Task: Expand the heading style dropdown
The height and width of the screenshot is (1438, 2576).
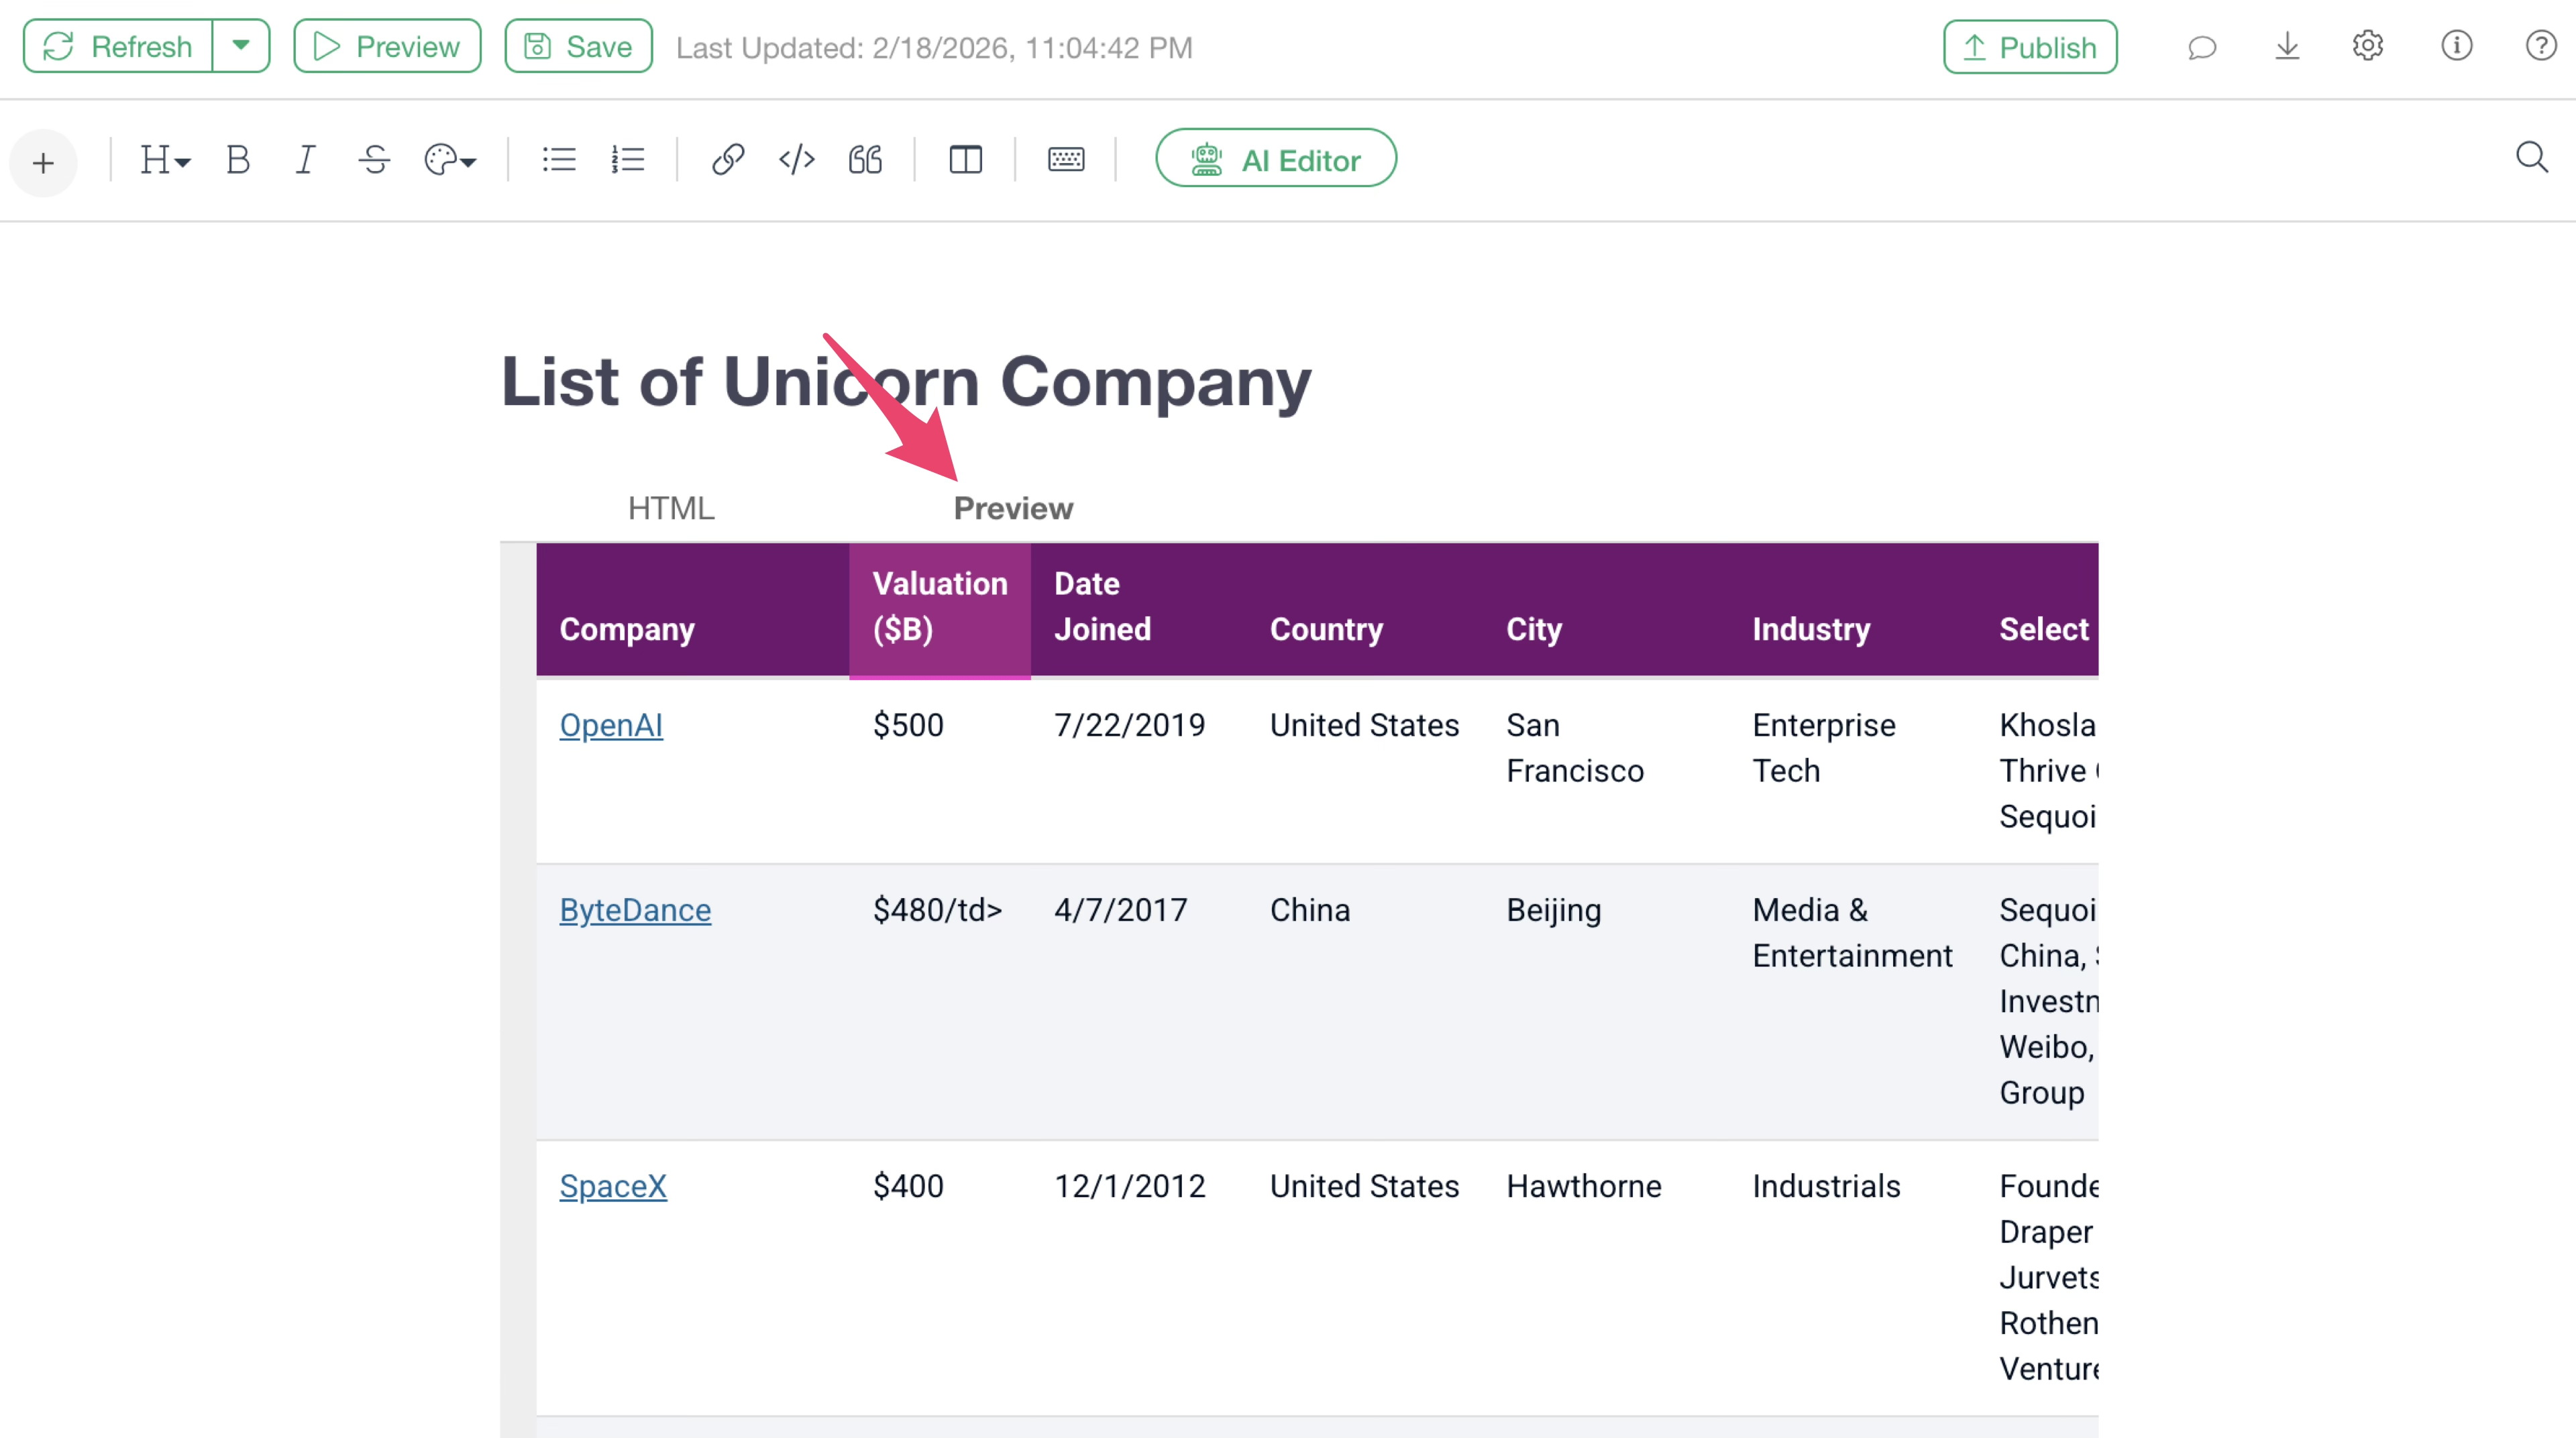Action: point(165,160)
